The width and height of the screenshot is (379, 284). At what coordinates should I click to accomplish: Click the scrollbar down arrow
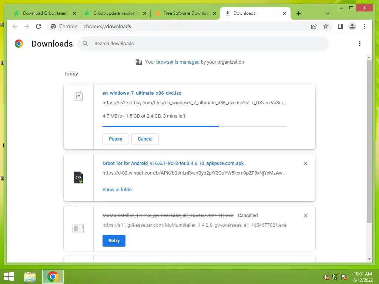pos(369,259)
